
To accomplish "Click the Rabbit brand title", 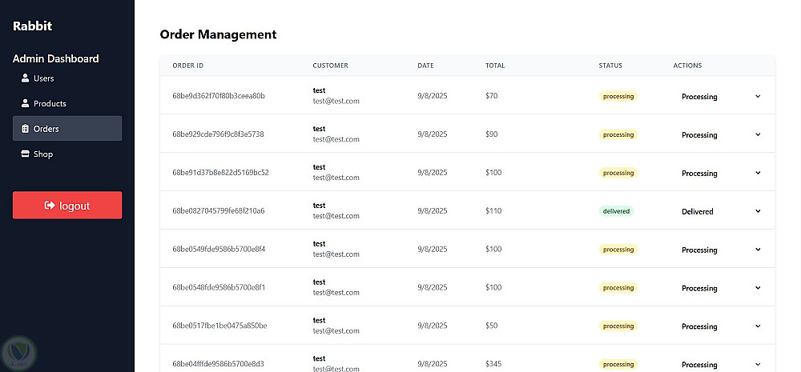I will (33, 26).
